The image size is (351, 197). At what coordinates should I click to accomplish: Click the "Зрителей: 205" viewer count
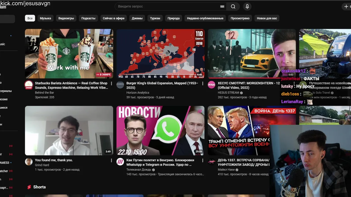coord(44,97)
